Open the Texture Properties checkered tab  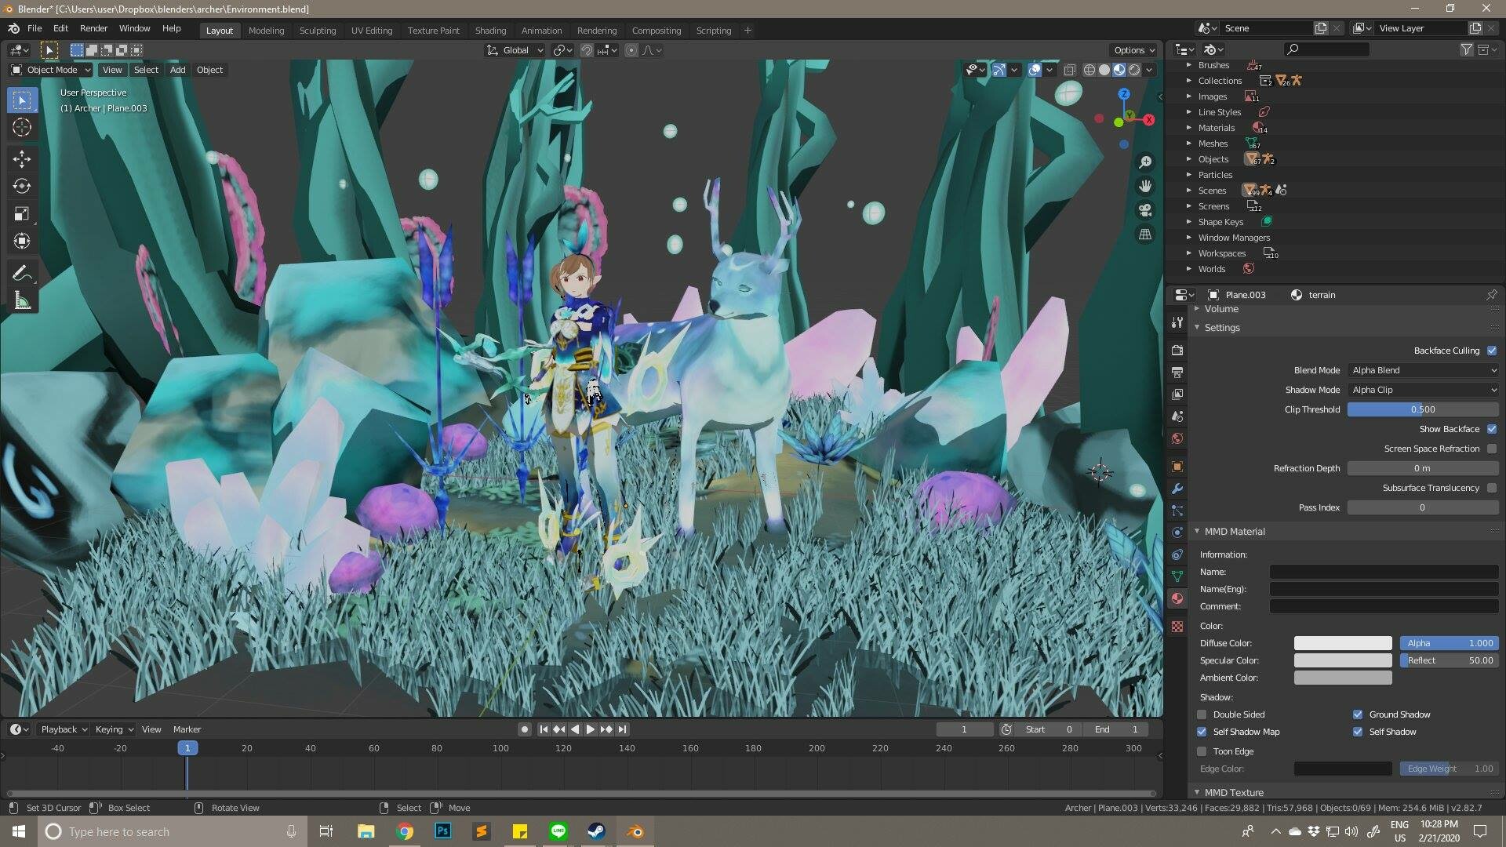tap(1177, 627)
